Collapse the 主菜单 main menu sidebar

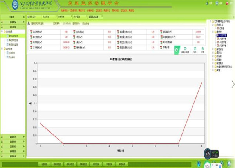24,17
